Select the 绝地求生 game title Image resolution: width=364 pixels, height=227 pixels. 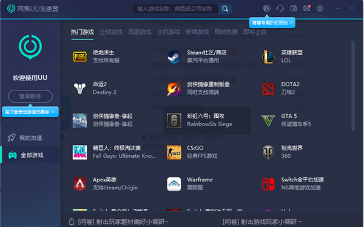pyautogui.click(x=103, y=53)
